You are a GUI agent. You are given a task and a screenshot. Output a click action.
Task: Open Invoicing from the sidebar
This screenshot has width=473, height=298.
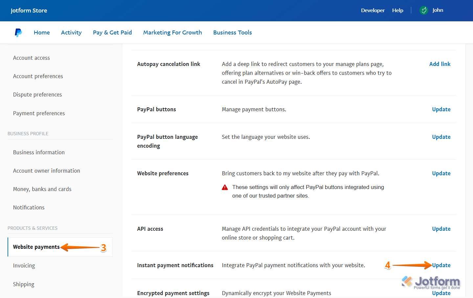[24, 265]
